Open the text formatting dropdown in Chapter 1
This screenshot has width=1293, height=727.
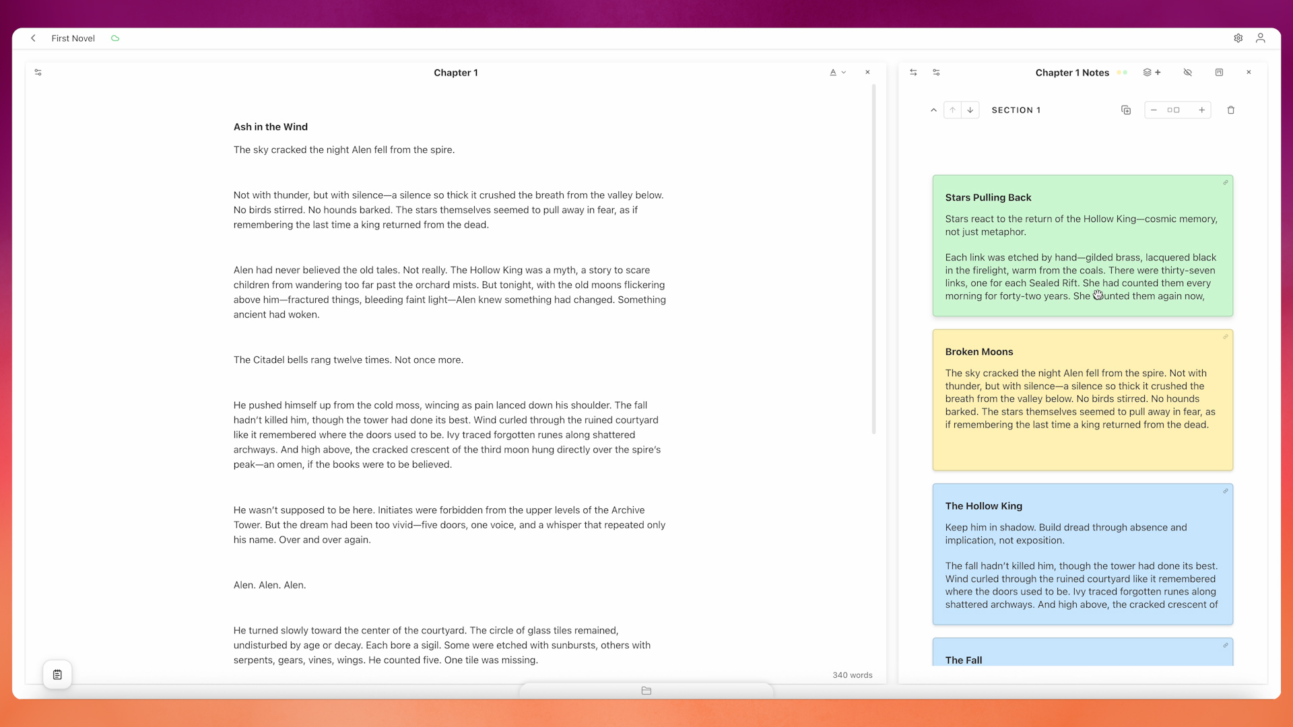coord(837,73)
